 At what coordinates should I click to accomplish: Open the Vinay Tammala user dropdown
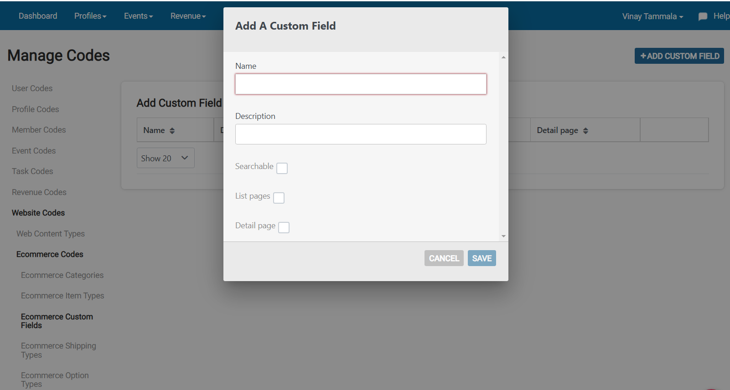[652, 16]
